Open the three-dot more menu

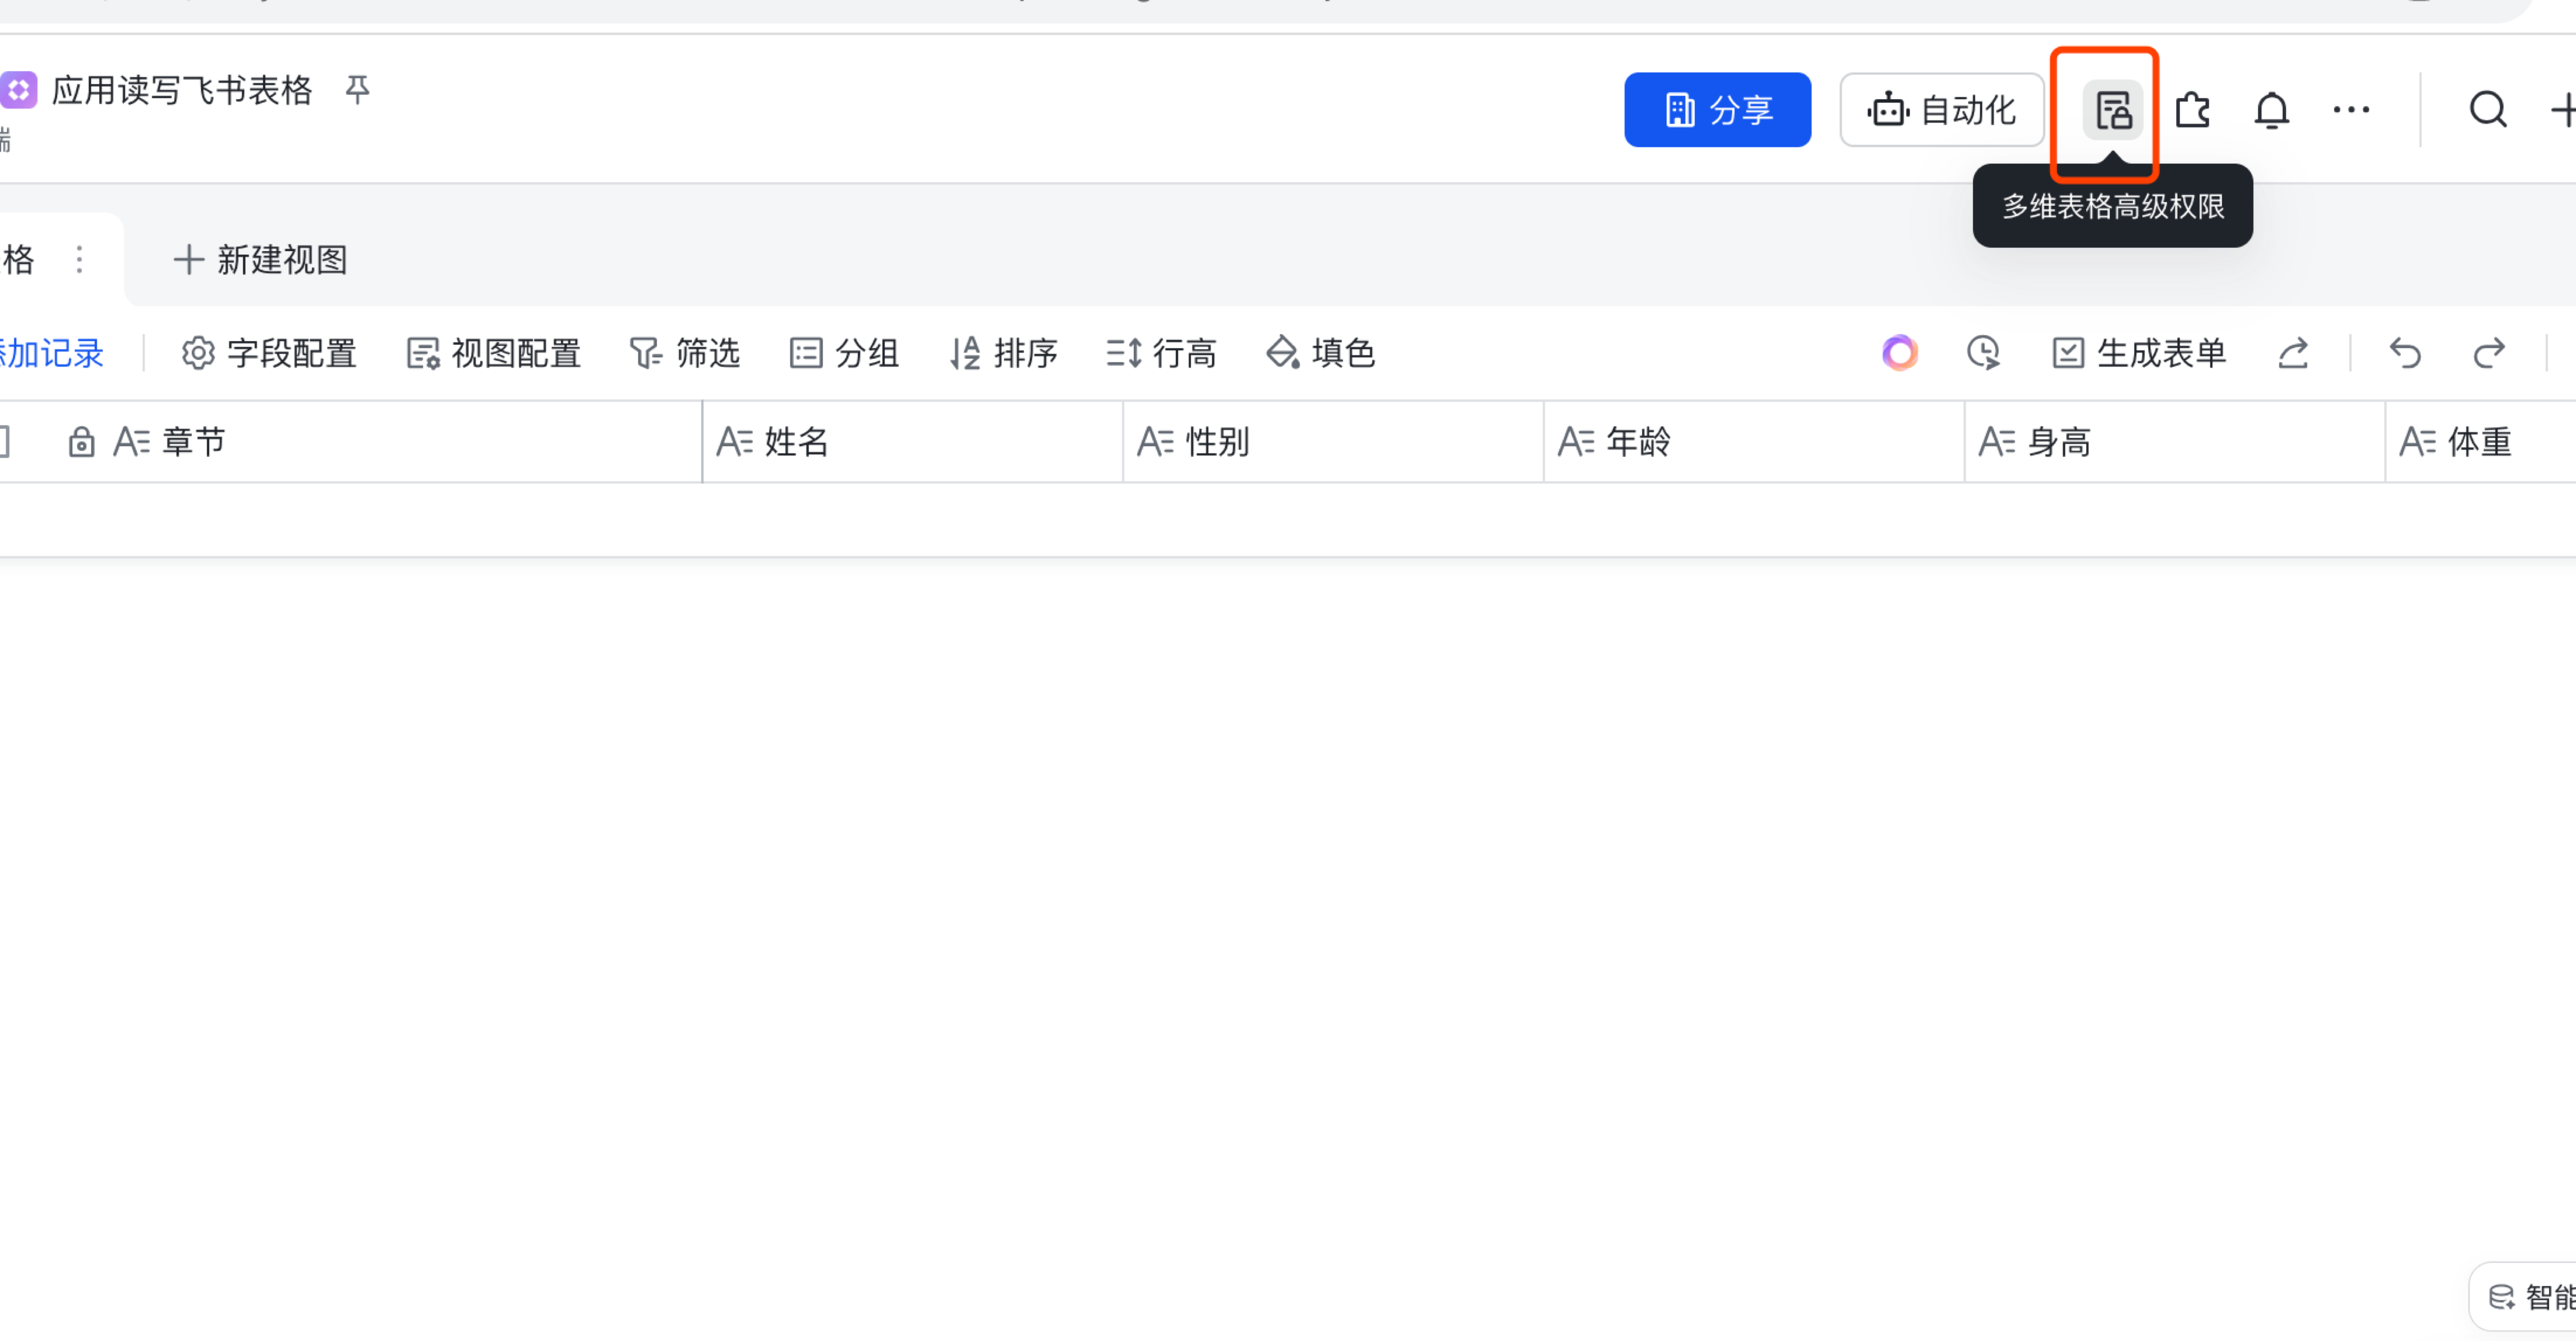click(2350, 110)
